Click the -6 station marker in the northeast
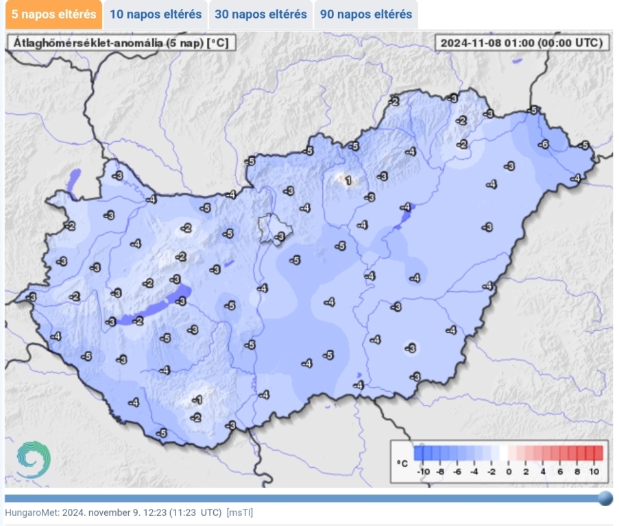Image resolution: width=619 pixels, height=526 pixels. point(544,145)
